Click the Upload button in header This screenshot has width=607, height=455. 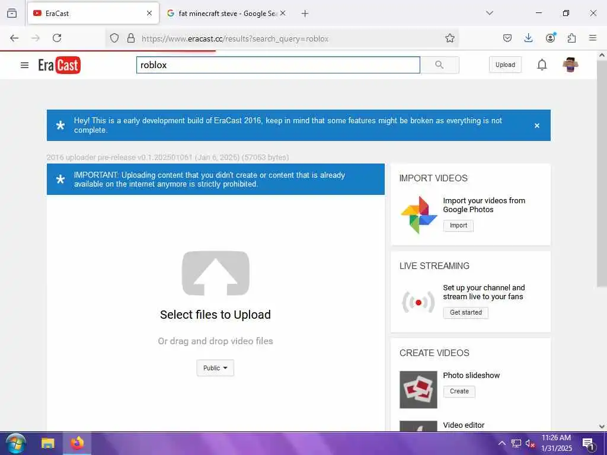click(x=505, y=65)
